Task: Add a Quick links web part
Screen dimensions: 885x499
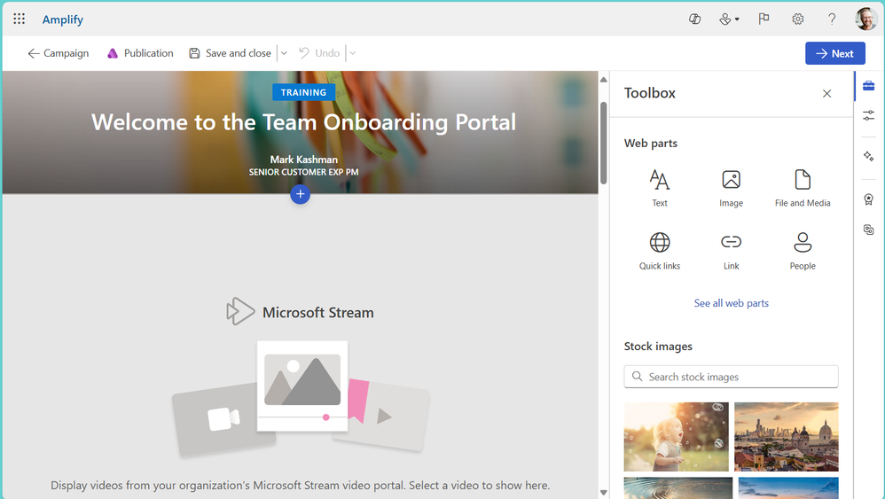Action: click(659, 251)
